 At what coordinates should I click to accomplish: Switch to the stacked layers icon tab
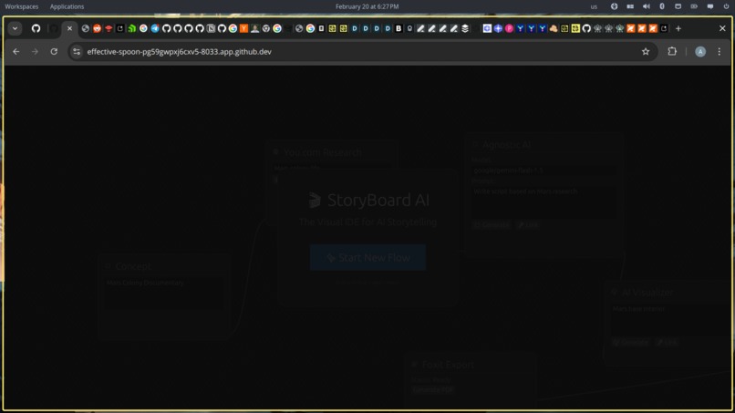[x=465, y=28]
